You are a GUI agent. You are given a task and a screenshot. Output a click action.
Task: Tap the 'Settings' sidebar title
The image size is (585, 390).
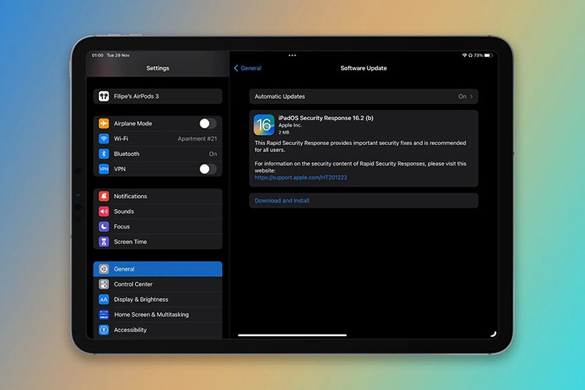[x=158, y=68]
